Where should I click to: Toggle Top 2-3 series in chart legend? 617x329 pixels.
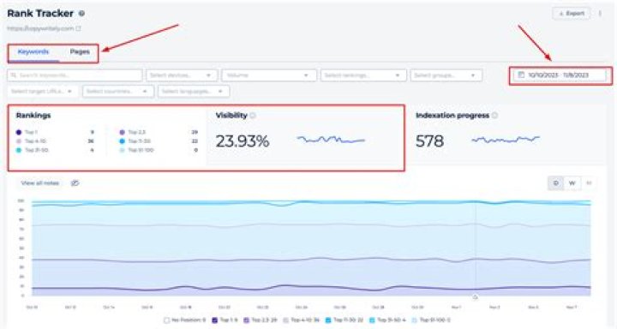click(x=261, y=320)
